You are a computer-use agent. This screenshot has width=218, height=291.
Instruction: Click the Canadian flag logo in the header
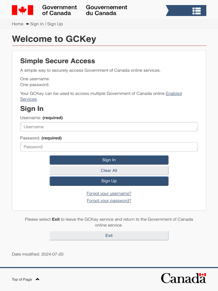22,10
